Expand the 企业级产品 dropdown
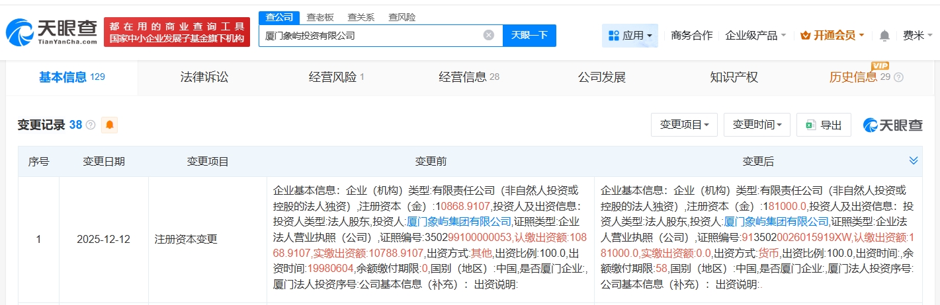The height and width of the screenshot is (305, 940). point(755,36)
